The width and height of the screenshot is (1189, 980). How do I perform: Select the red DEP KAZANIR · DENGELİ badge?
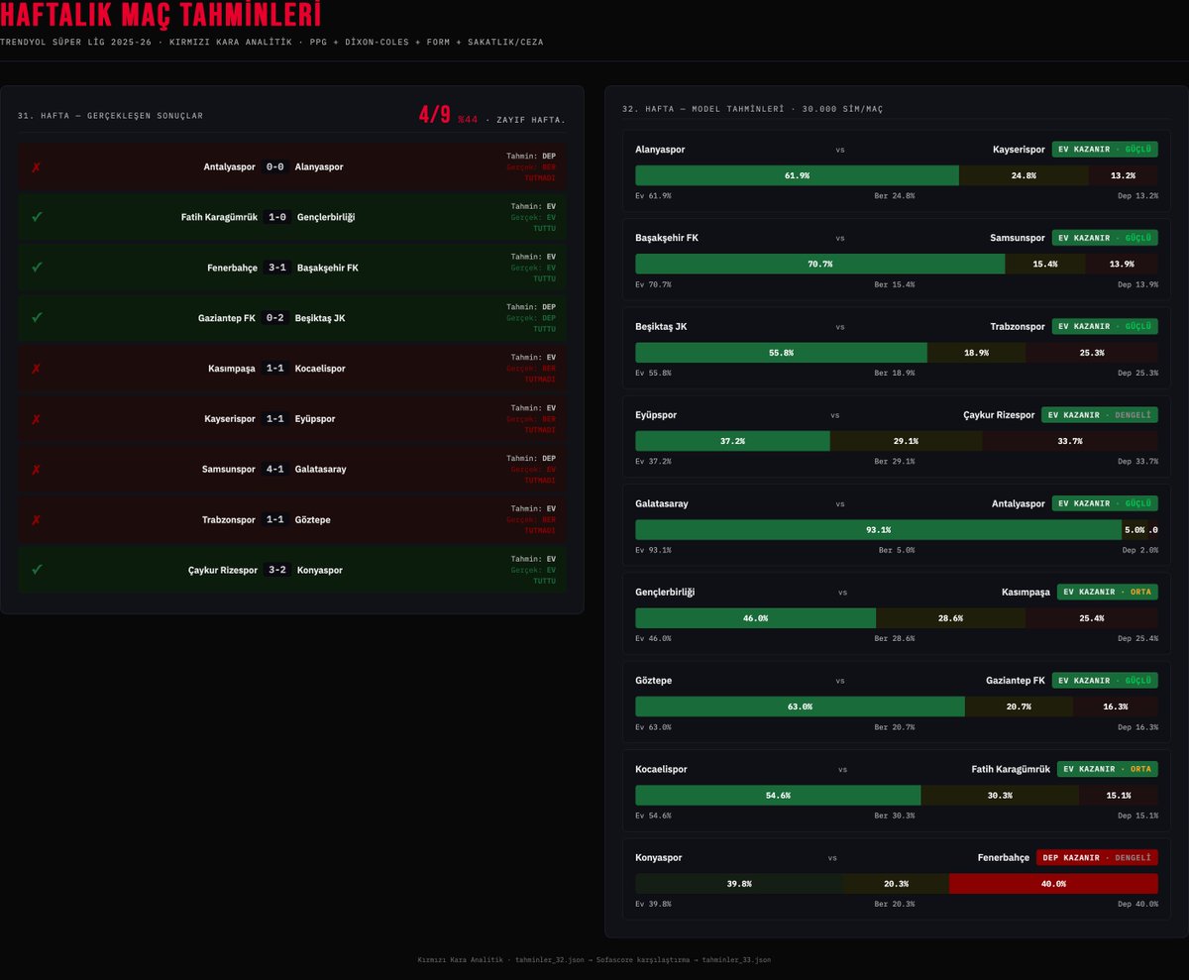1097,858
